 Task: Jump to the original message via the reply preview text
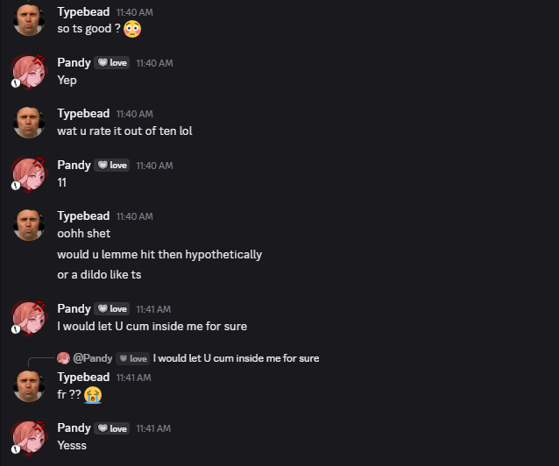point(236,358)
